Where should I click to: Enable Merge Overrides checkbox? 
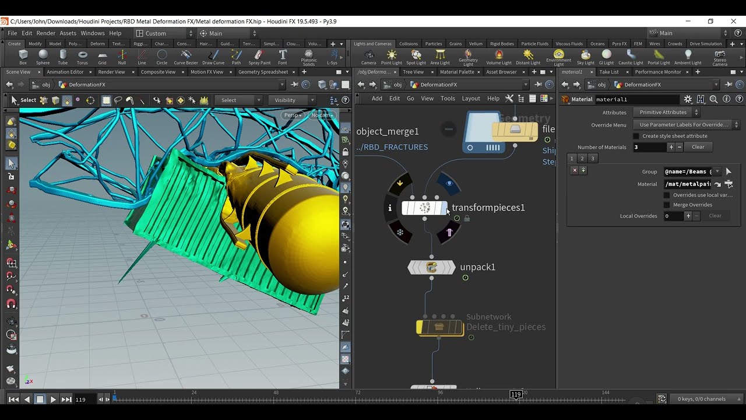click(667, 205)
